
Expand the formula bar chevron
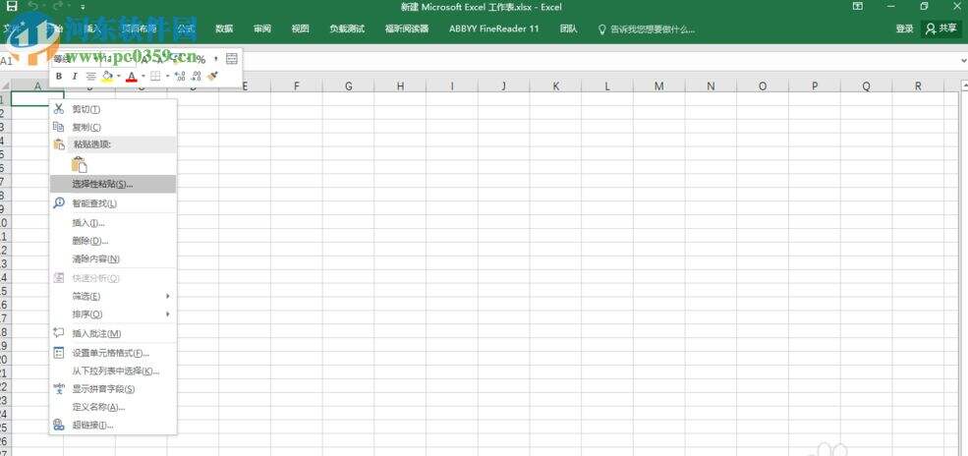[x=964, y=61]
